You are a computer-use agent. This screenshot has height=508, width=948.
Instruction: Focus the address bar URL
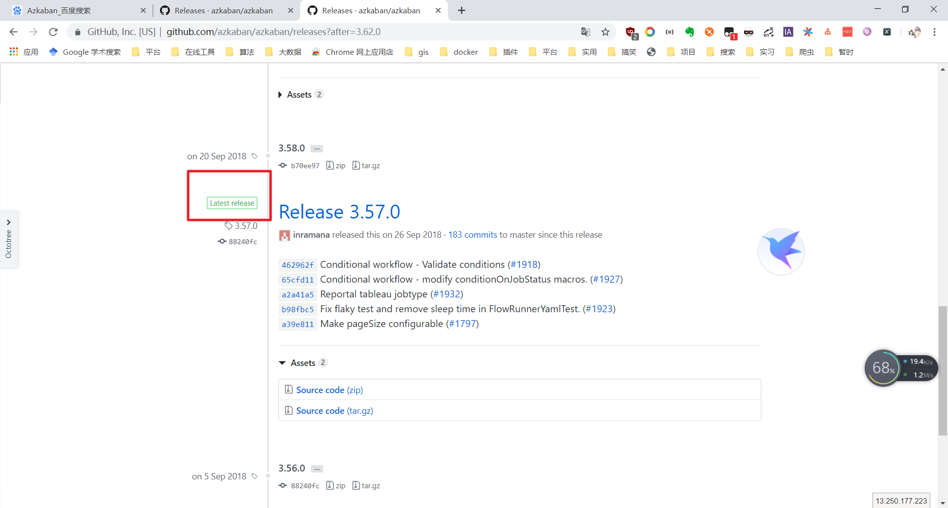point(273,32)
